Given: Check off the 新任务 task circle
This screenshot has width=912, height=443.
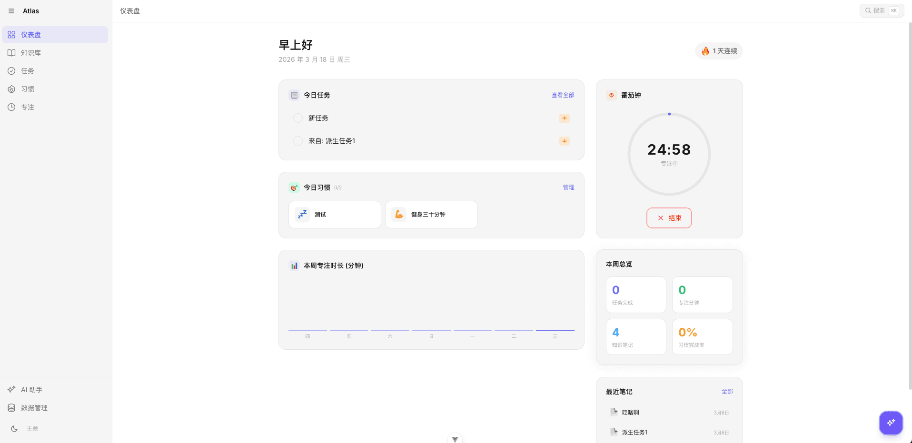Looking at the screenshot, I should pyautogui.click(x=298, y=118).
